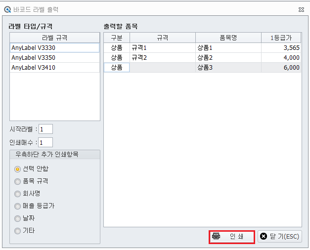Select the 품목 규격 radio option
Viewport: 310px width, 250px height.
pyautogui.click(x=18, y=181)
